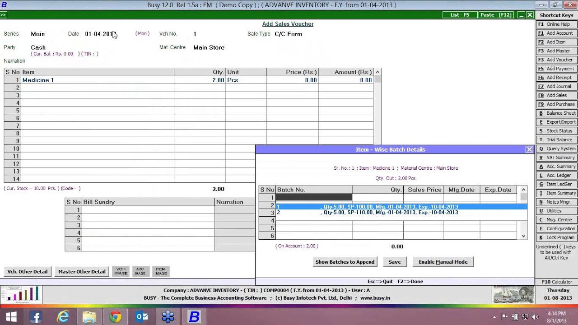The height and width of the screenshot is (325, 578).
Task: Click the Lock Program shortcut
Action: click(556, 237)
